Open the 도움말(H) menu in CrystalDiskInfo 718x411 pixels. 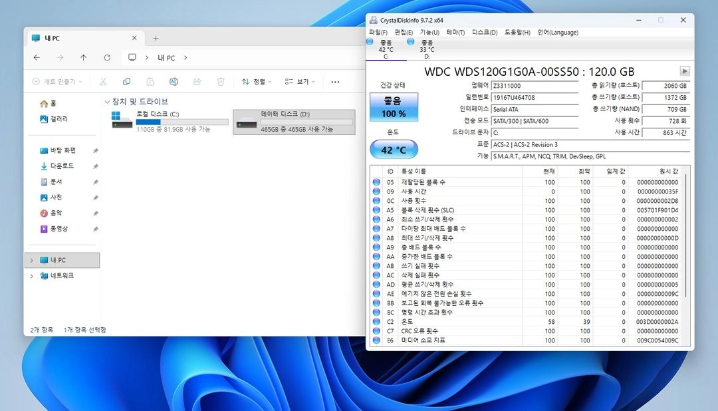(517, 33)
